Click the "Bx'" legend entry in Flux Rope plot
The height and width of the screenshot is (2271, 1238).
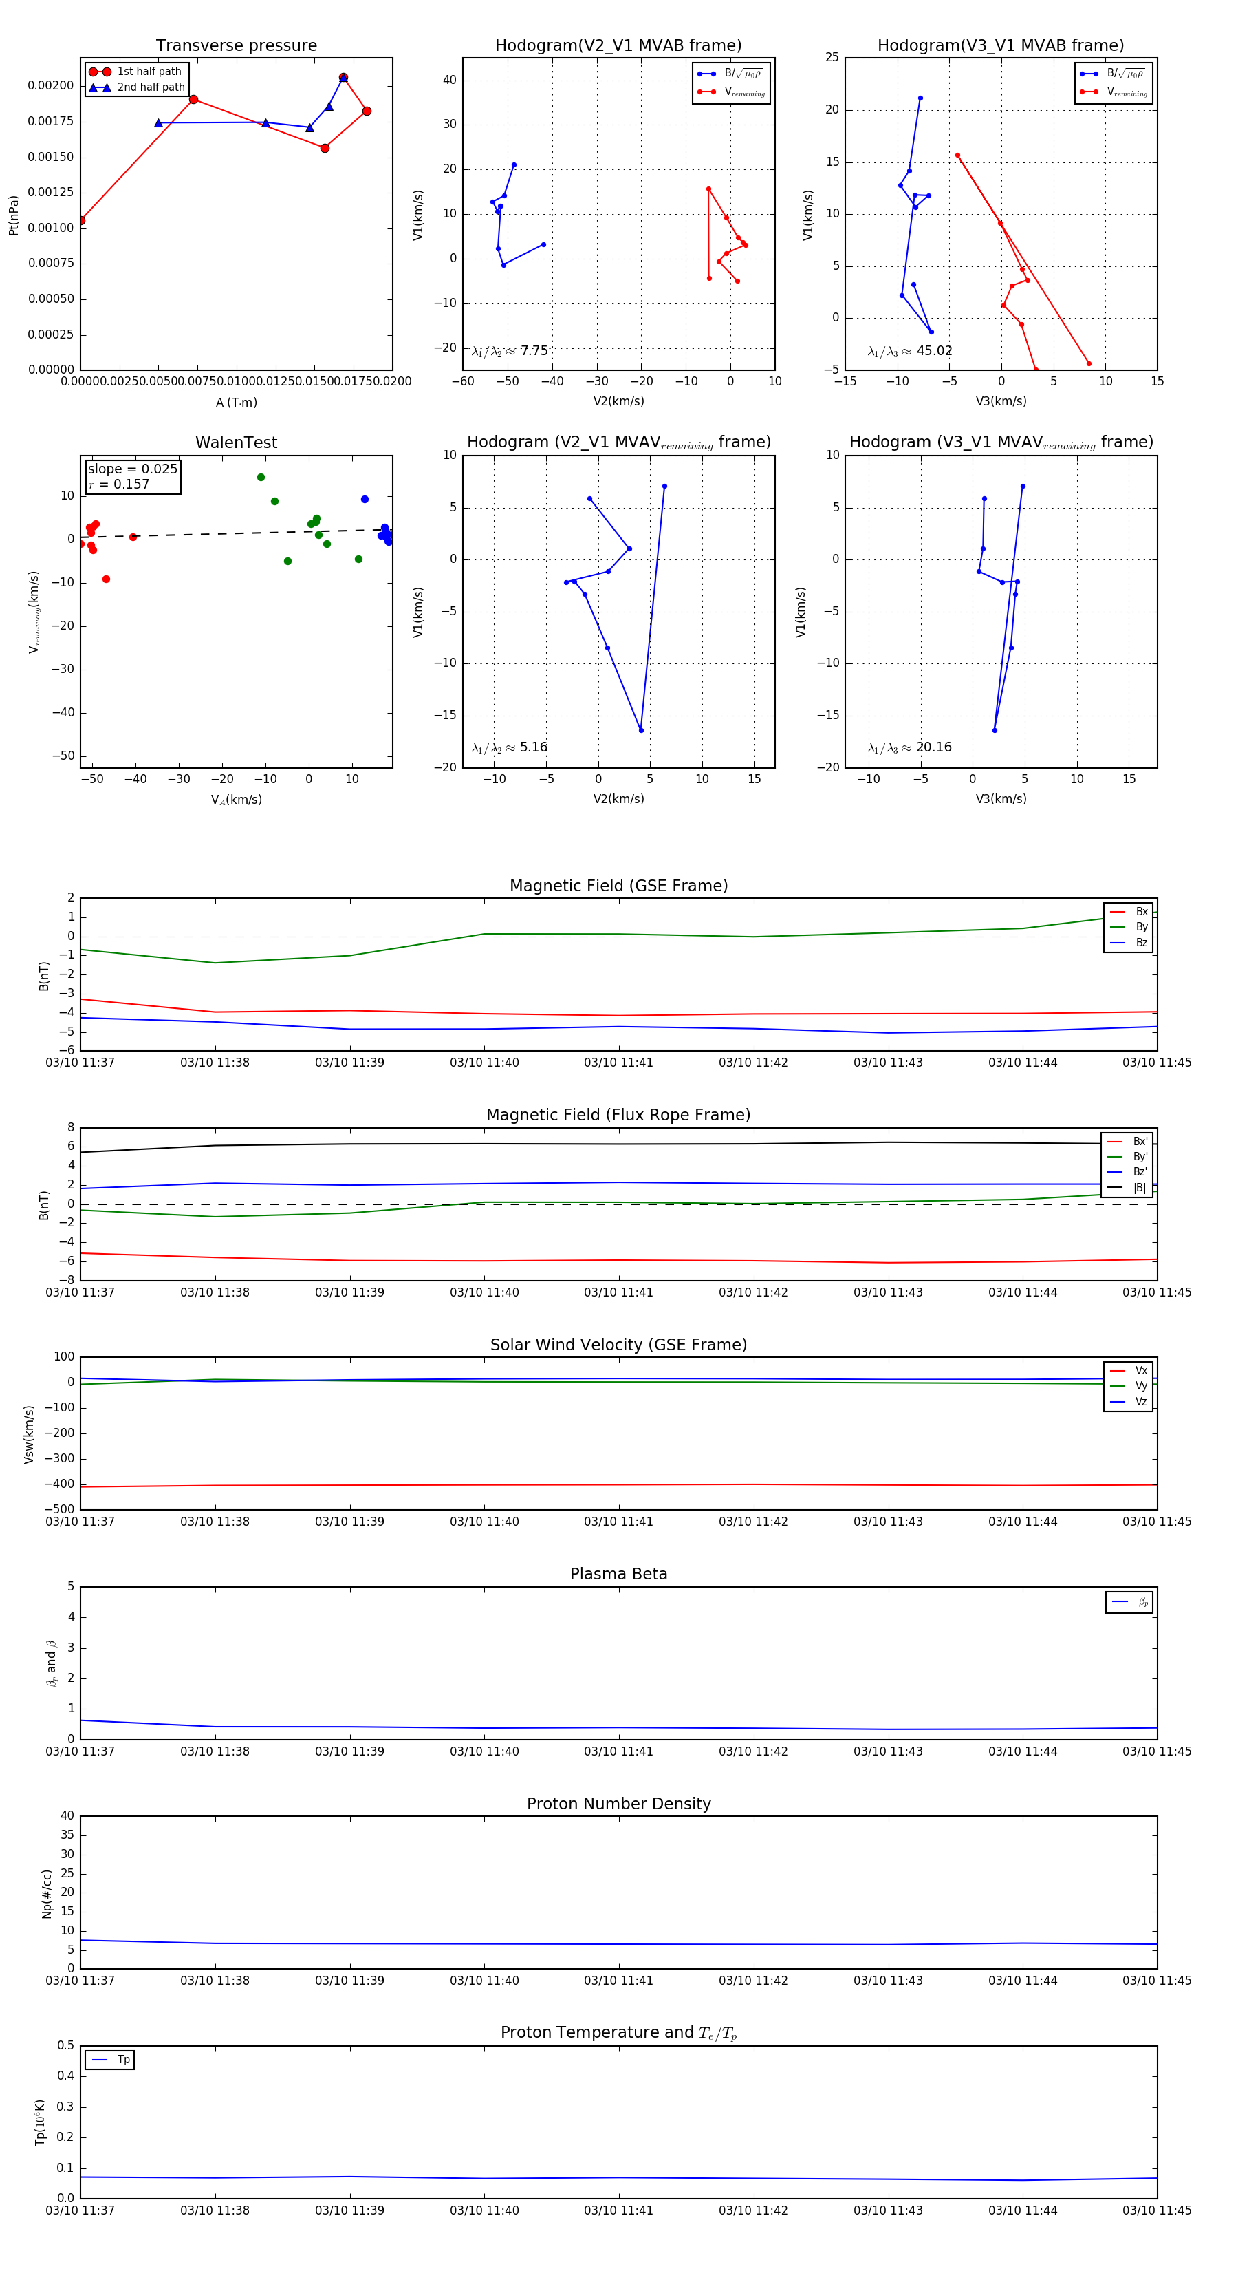pos(1127,1141)
